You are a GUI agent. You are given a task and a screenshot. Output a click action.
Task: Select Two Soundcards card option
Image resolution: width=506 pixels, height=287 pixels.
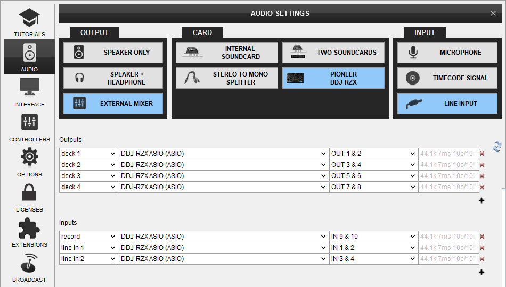pos(333,53)
